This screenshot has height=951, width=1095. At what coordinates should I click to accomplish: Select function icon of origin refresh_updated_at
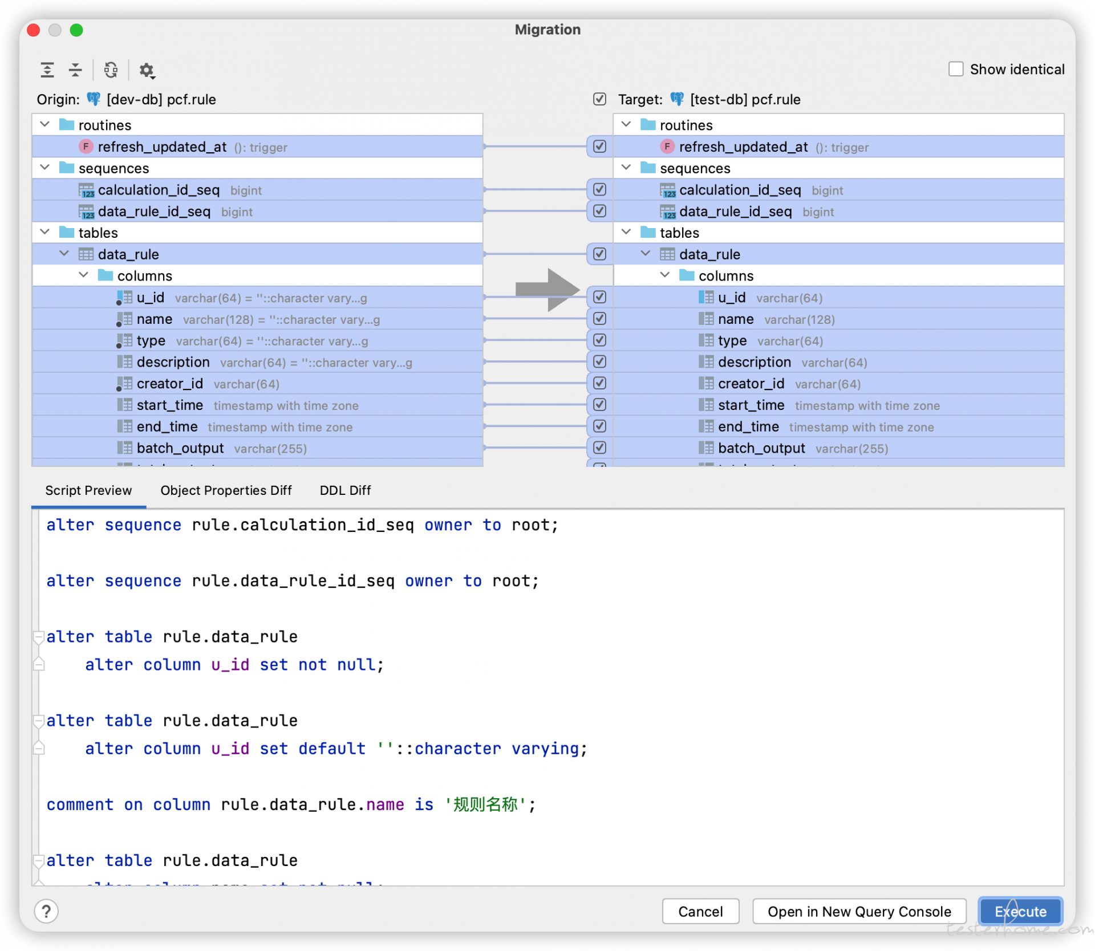click(x=86, y=147)
